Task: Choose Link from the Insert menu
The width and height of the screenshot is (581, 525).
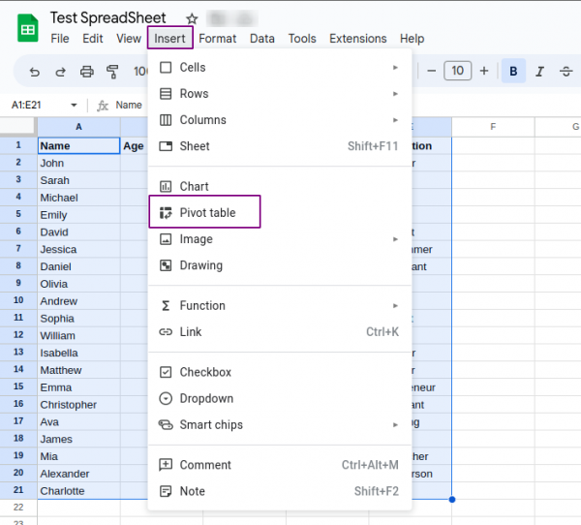Action: 280,332
